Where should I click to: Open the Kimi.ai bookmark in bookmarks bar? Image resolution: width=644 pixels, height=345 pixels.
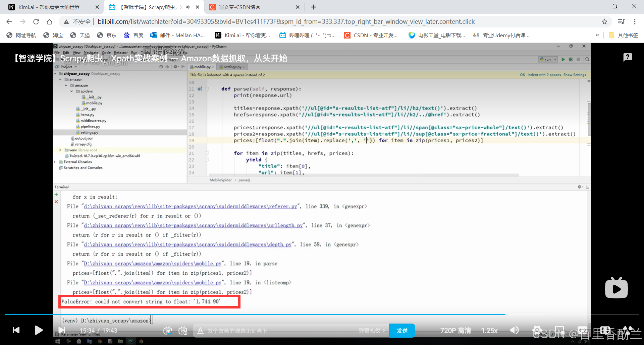click(243, 35)
